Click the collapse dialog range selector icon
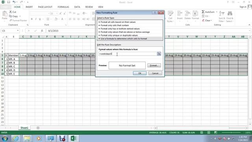This screenshot has height=142, width=252. point(159,54)
